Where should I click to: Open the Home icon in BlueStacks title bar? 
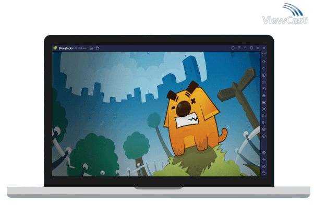(91, 48)
